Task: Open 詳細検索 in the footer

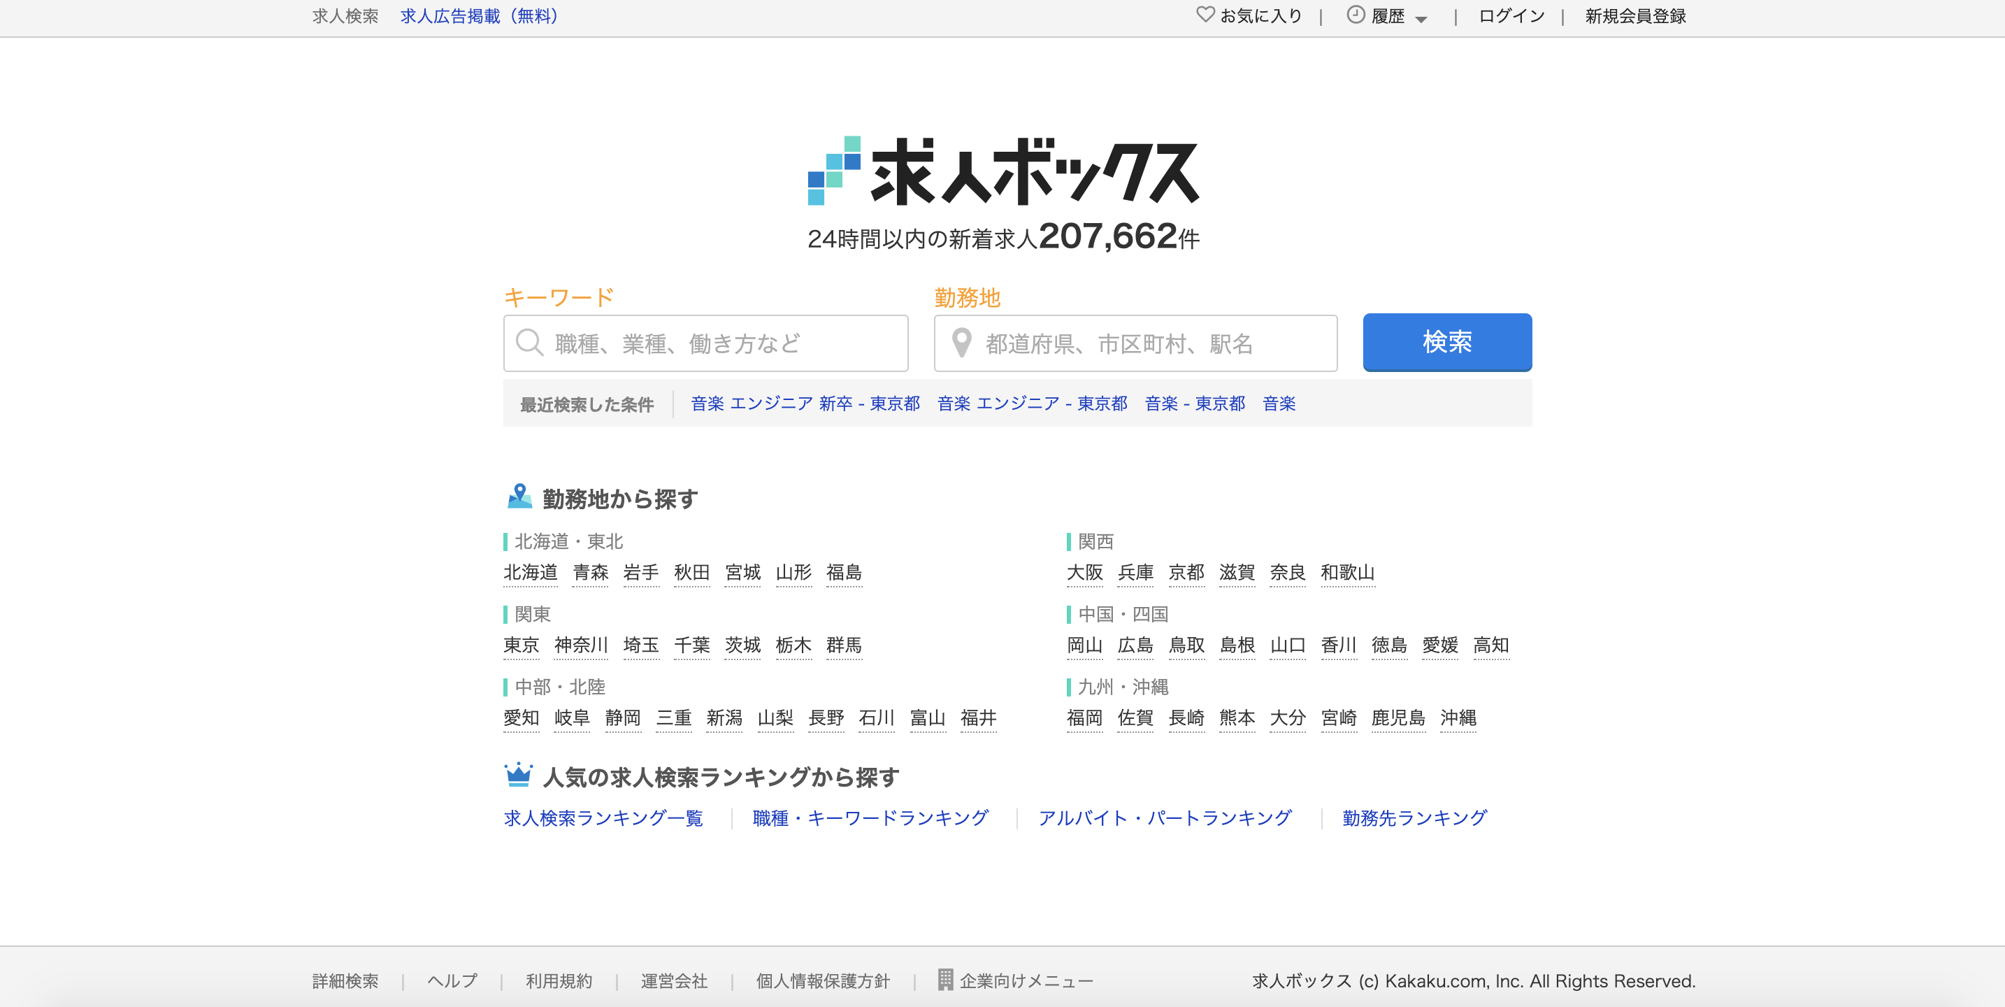Action: 345,981
